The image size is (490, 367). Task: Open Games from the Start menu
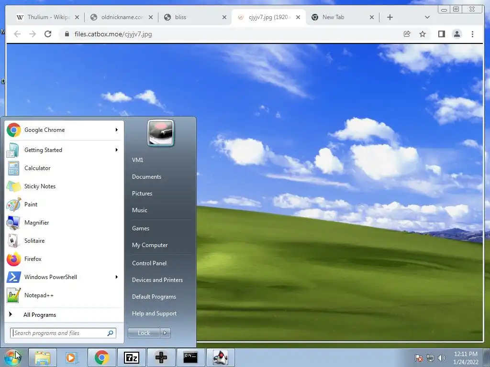coord(141,228)
